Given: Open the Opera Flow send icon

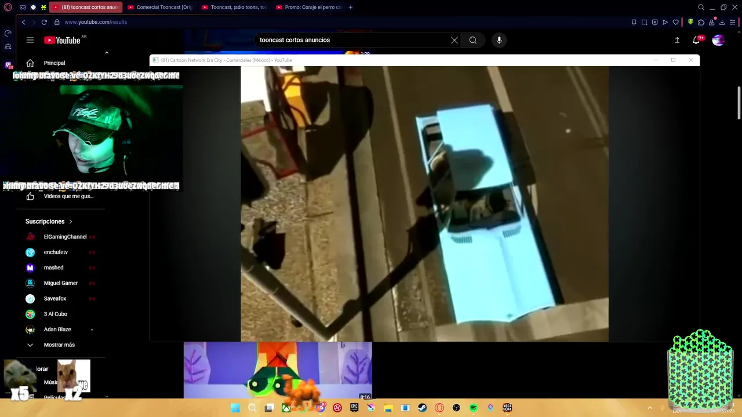Looking at the screenshot, I should coord(665,22).
